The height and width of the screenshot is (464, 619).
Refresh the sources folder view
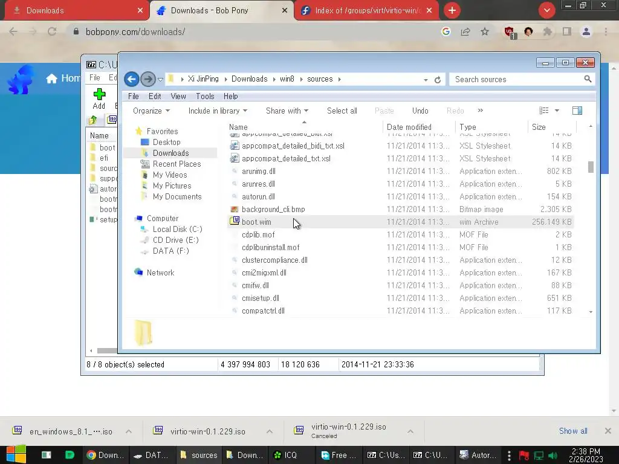pos(438,80)
